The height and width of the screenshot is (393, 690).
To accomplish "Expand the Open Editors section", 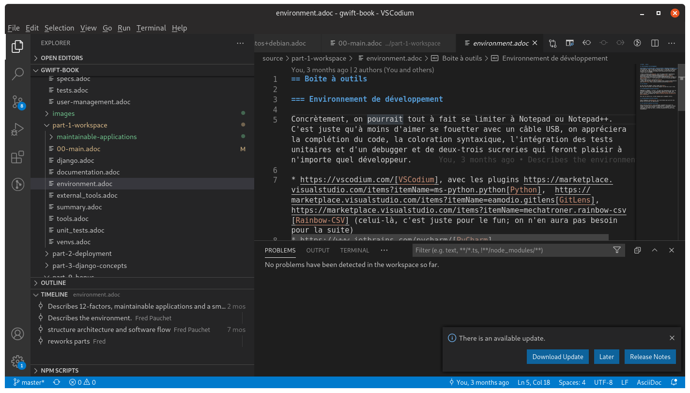I will pos(61,58).
